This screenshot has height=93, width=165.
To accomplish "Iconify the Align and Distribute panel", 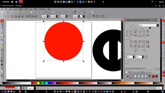I will pos(156,20).
